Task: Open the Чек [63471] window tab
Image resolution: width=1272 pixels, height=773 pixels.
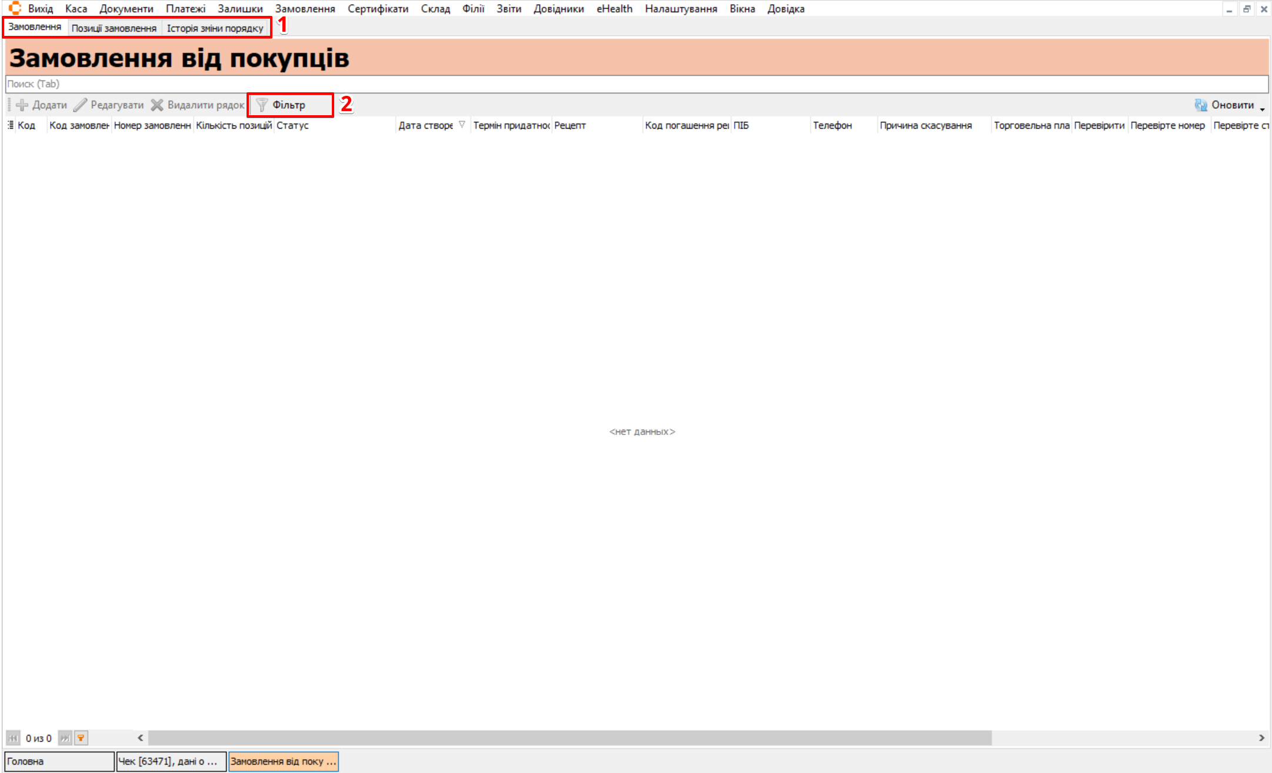Action: [x=171, y=761]
